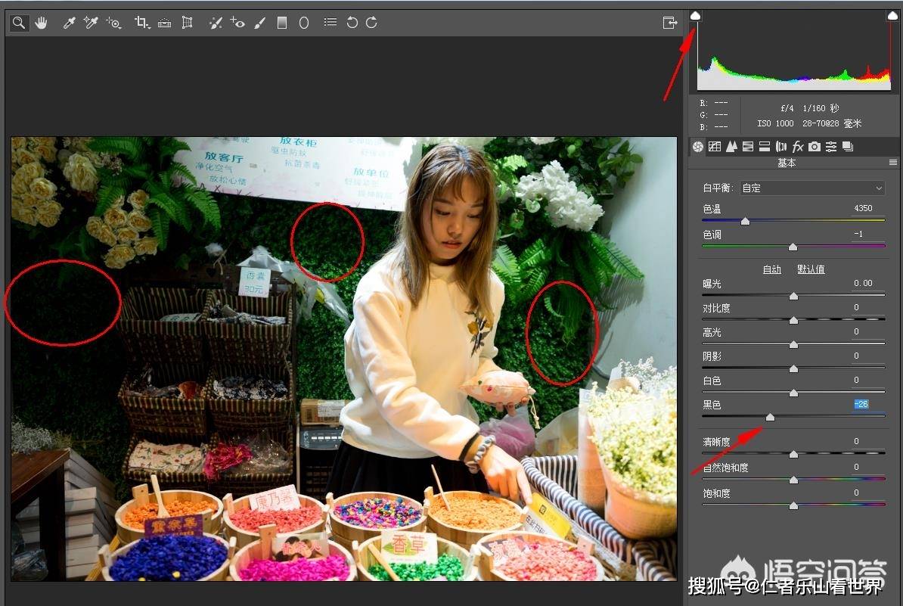Open the Preferences dialog list icon
This screenshot has height=606, width=903.
coord(330,23)
